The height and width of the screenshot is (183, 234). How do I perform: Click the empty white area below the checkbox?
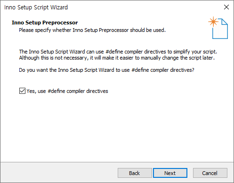(117, 128)
